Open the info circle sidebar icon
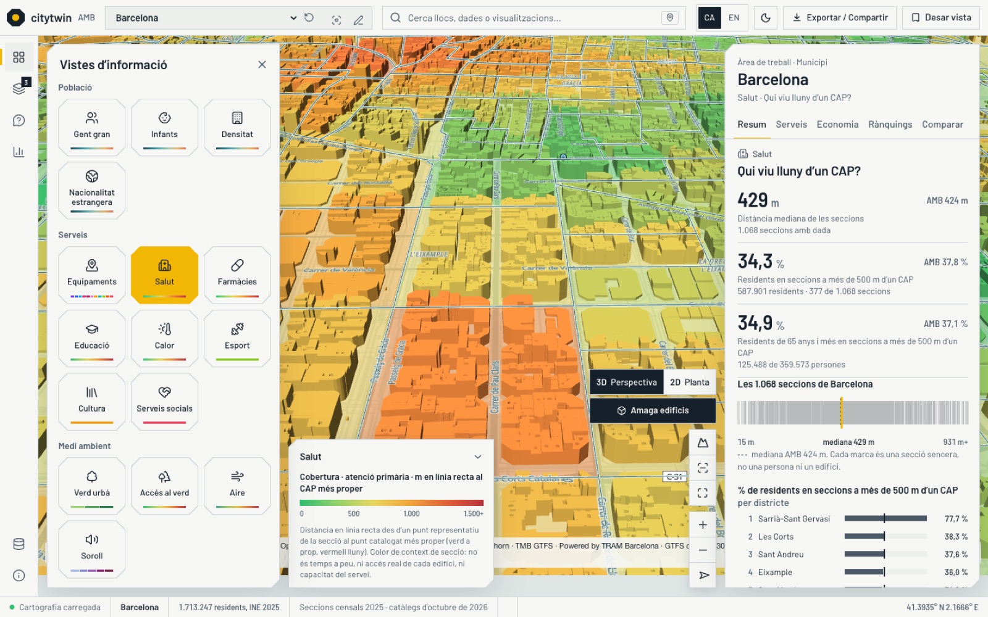The width and height of the screenshot is (988, 617). [x=19, y=576]
